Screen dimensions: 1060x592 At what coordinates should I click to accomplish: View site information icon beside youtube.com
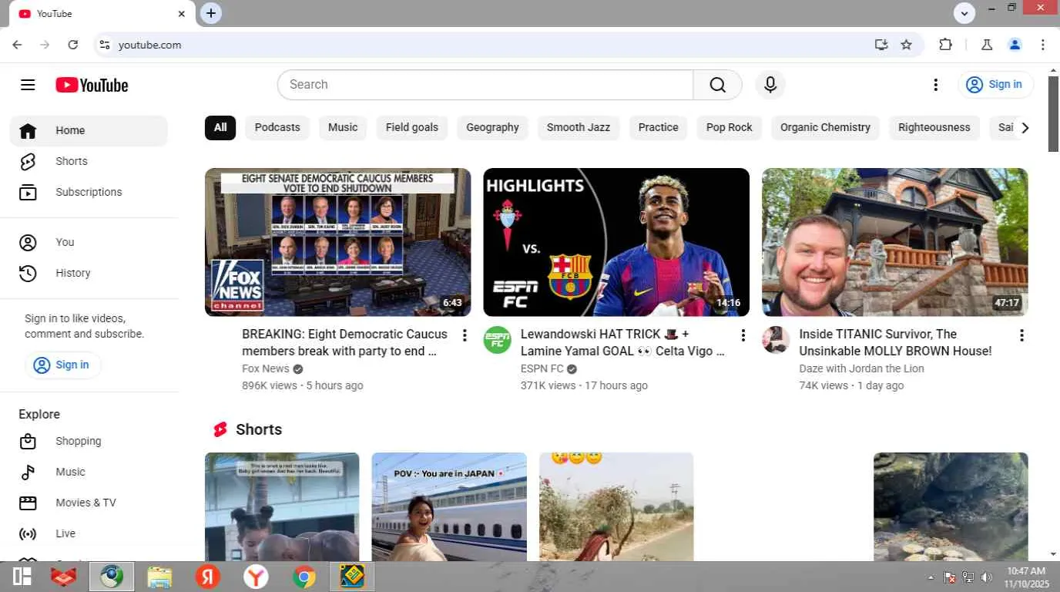(105, 45)
